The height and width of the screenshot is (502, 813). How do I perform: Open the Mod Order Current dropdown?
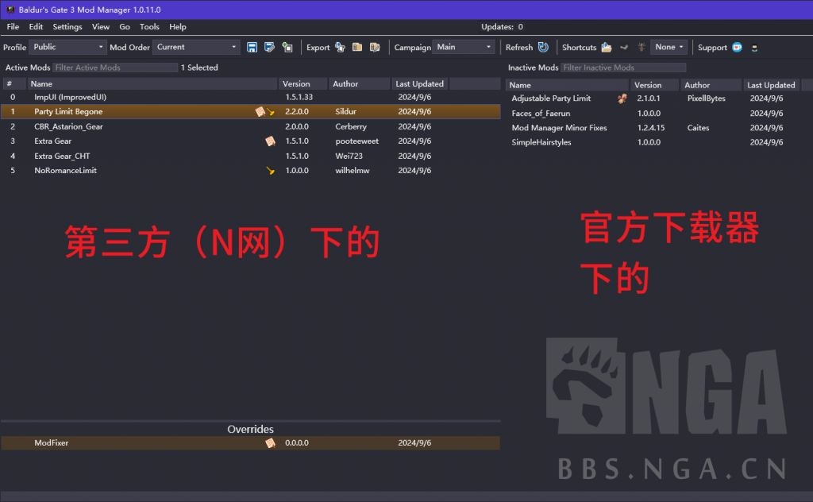(x=195, y=47)
